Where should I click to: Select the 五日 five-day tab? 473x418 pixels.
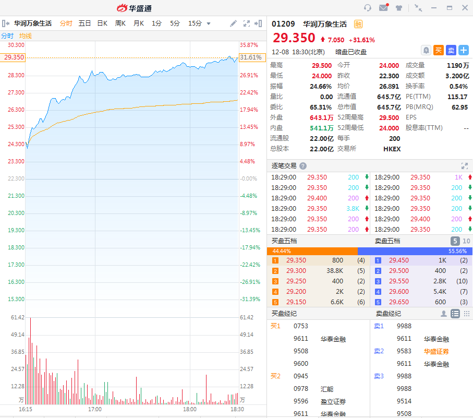tap(84, 23)
